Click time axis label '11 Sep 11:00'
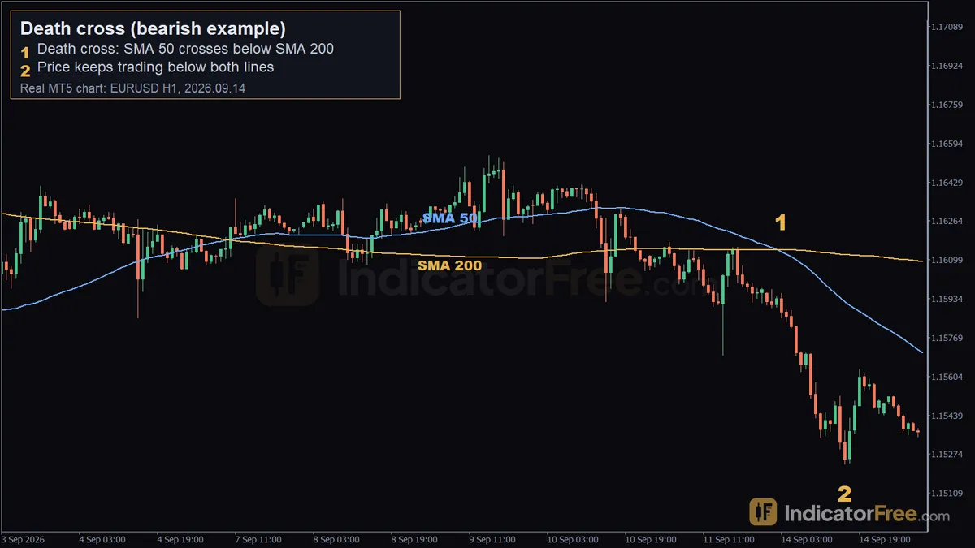This screenshot has height=548, width=975. pyautogui.click(x=729, y=539)
